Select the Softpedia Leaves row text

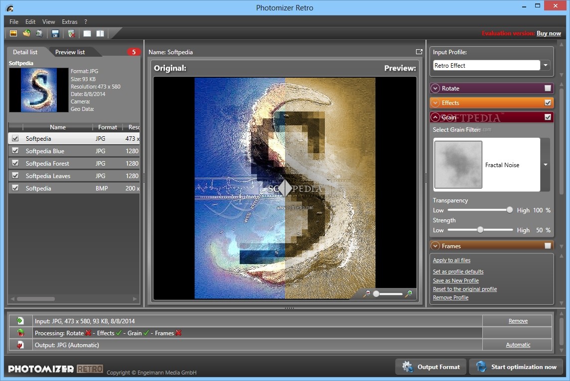(x=48, y=176)
